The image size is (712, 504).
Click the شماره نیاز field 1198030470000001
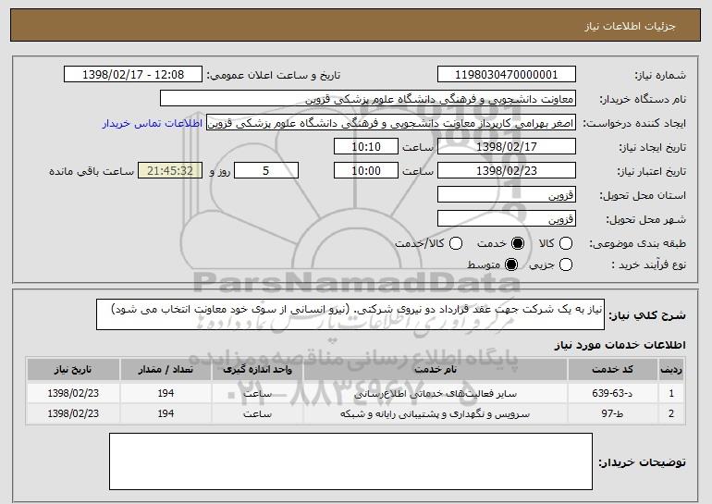(507, 75)
